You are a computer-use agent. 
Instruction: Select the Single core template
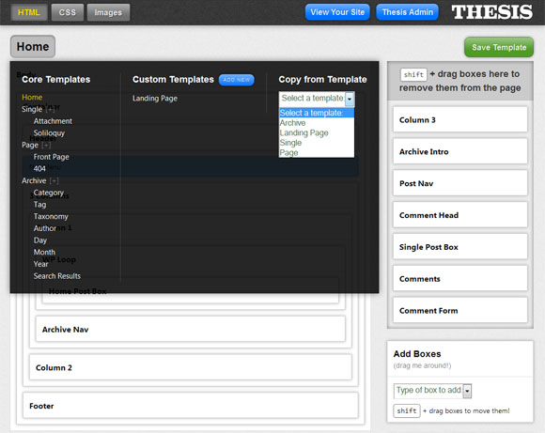tap(32, 109)
